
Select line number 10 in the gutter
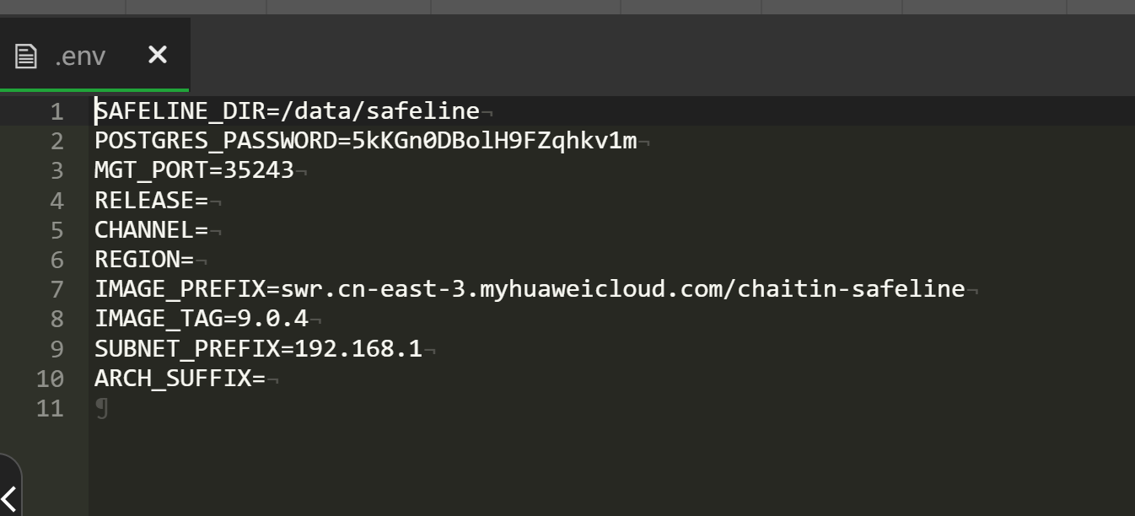click(x=50, y=379)
